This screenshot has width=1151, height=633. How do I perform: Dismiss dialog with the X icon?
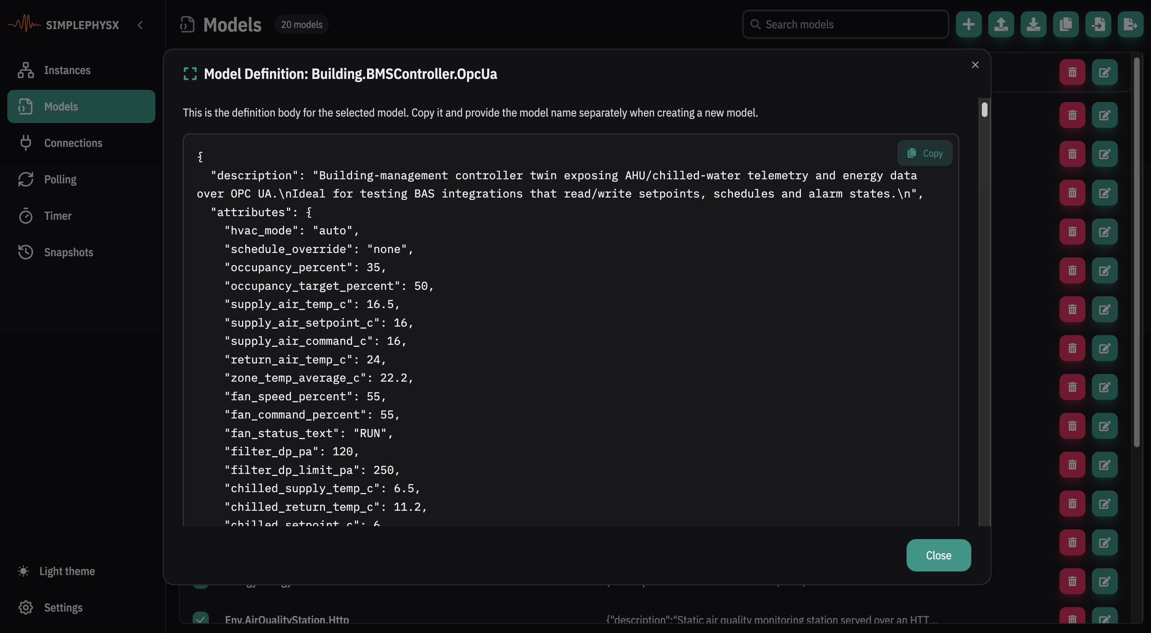(975, 65)
